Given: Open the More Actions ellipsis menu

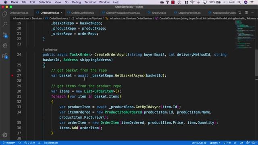Looking at the screenshot, I should [253, 12].
